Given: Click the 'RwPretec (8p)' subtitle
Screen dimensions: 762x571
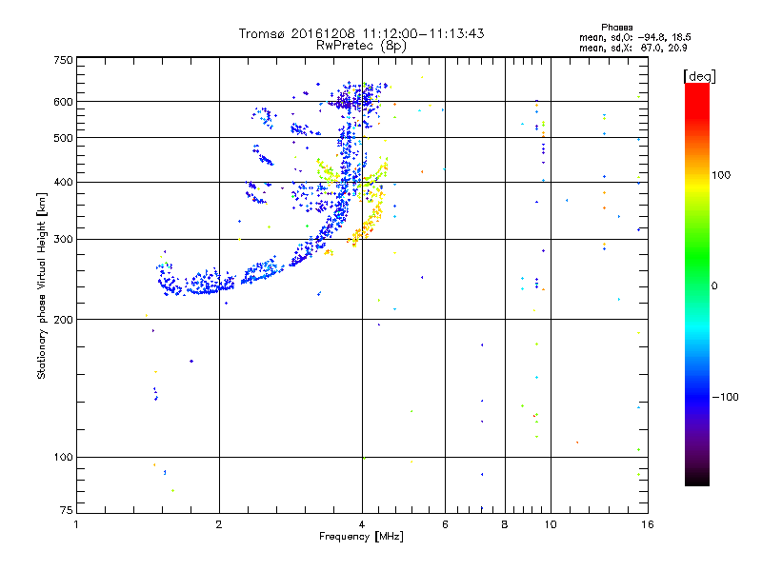Looking at the screenshot, I should pyautogui.click(x=361, y=46).
